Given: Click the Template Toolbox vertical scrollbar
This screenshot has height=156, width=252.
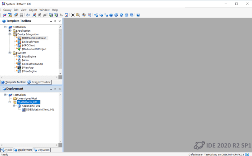Looking at the screenshot, I should (60, 49).
